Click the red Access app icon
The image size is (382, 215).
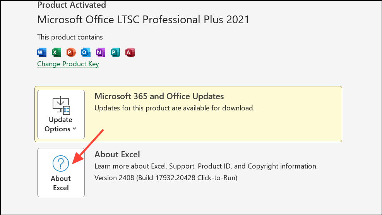point(130,52)
